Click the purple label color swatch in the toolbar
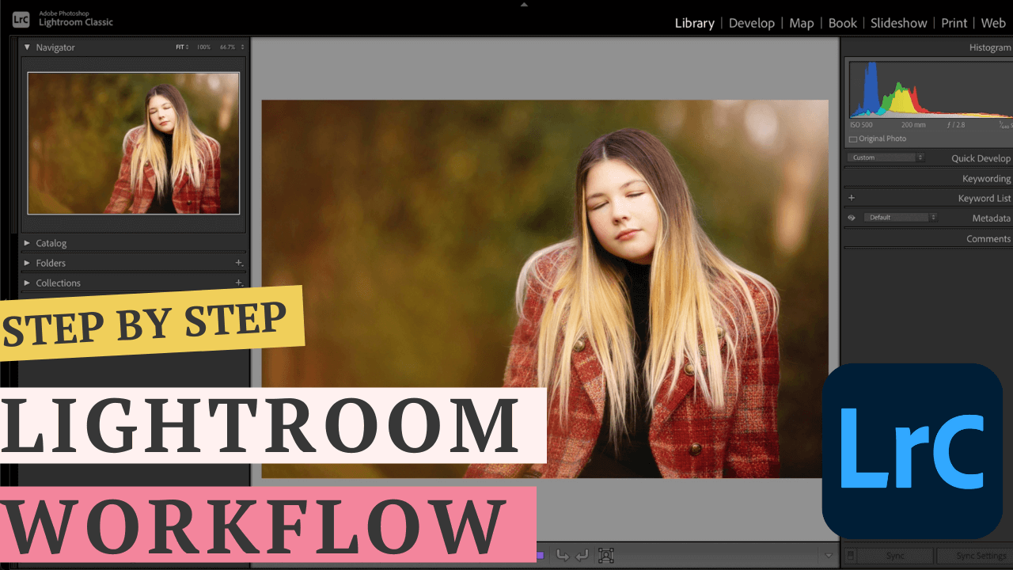The image size is (1013, 570). click(539, 555)
